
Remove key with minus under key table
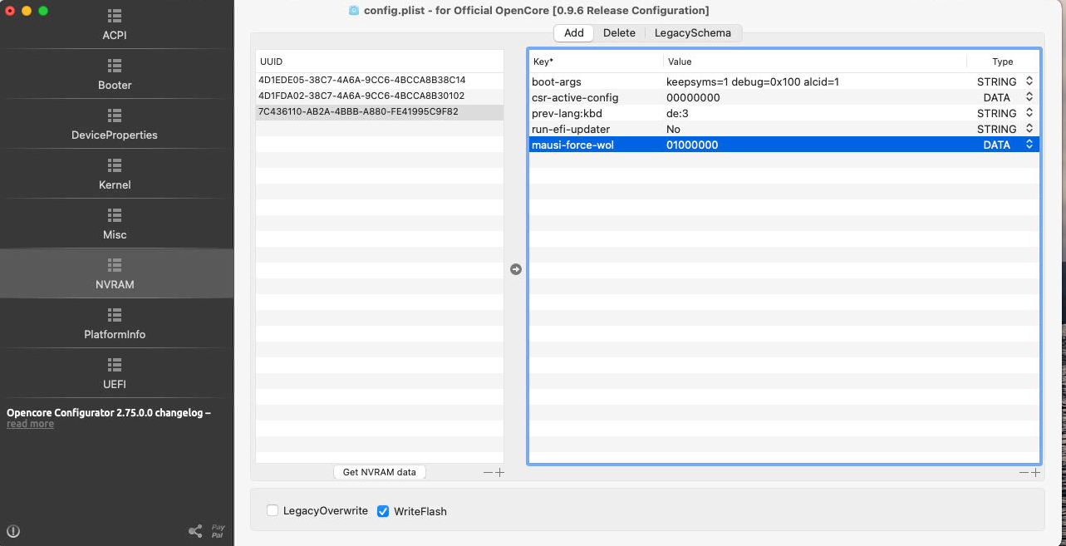(1024, 472)
